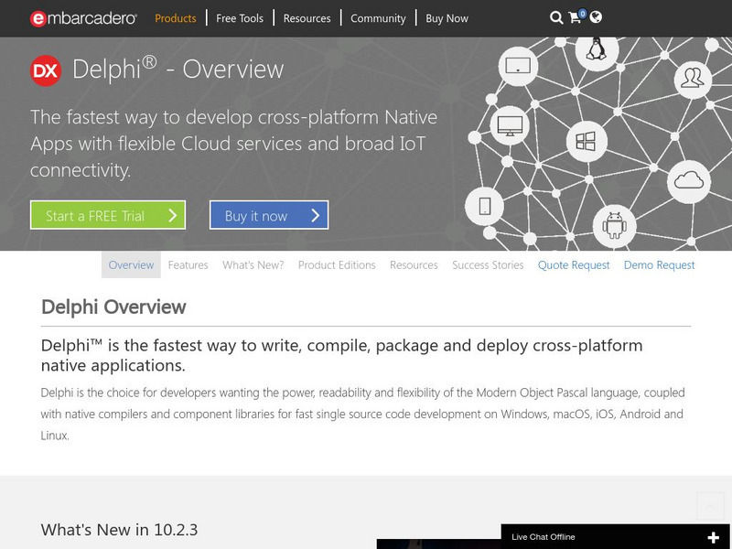Click the Live Chat Offline bar
732x549 pixels.
click(616, 537)
